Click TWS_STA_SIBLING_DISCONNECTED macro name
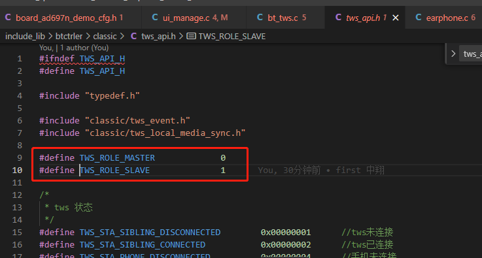 click(150, 233)
